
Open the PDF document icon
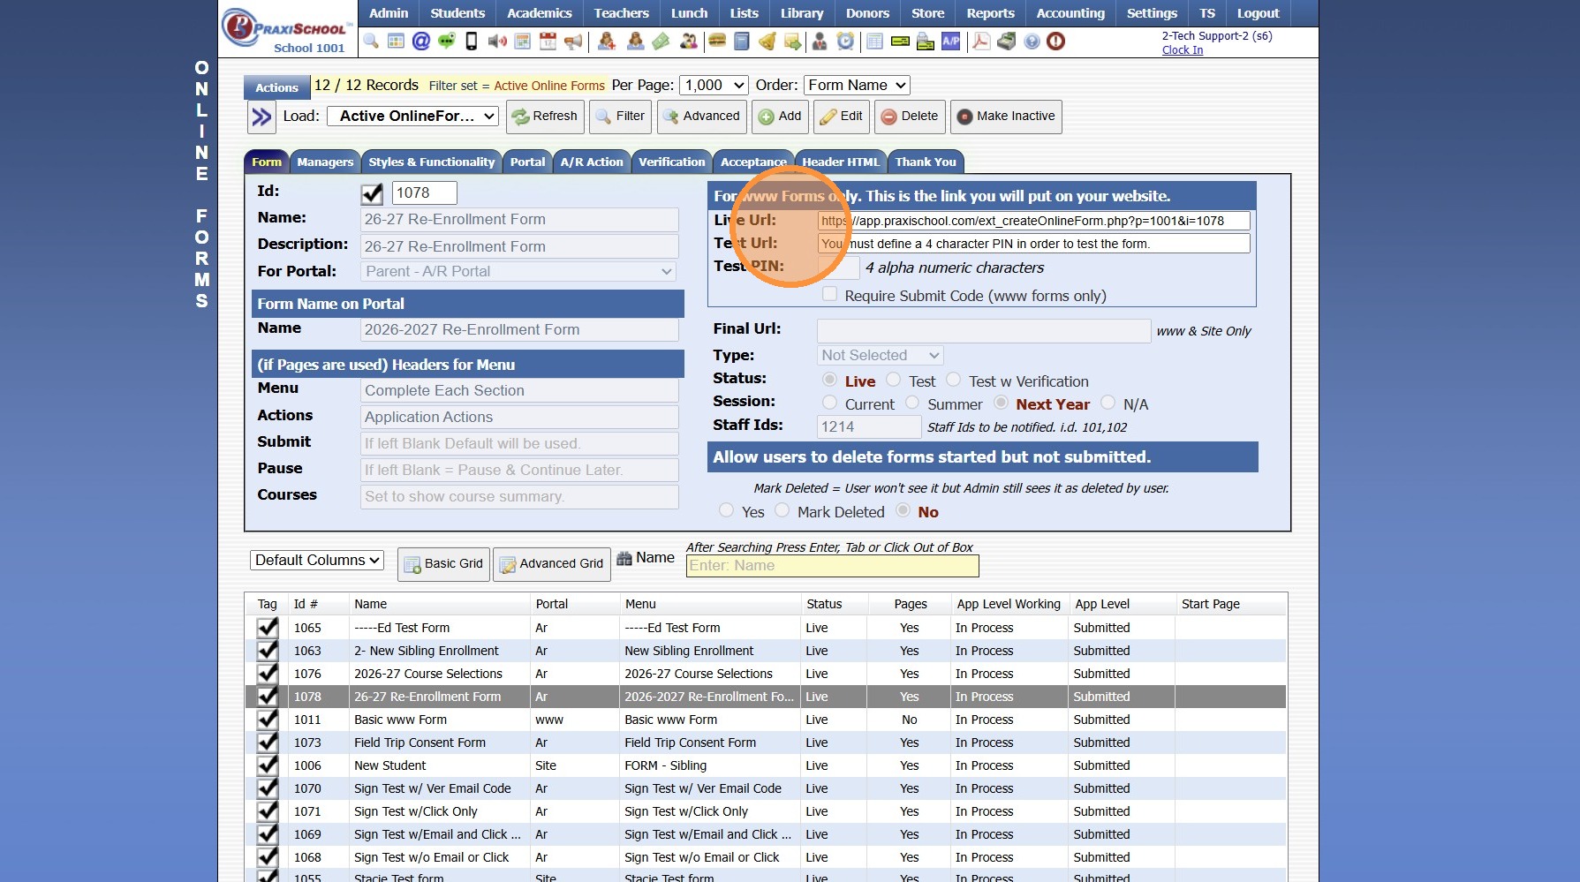pos(981,41)
